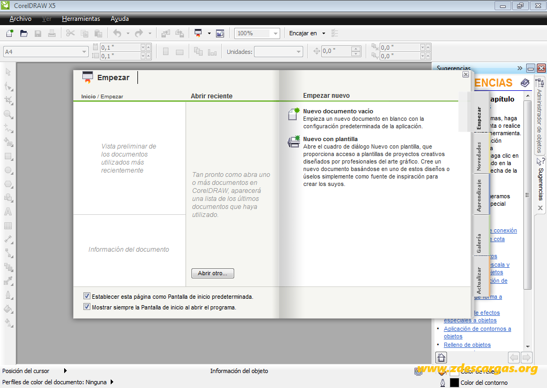Image resolution: width=547 pixels, height=388 pixels.
Task: Open the Ayuda menu
Action: point(120,19)
